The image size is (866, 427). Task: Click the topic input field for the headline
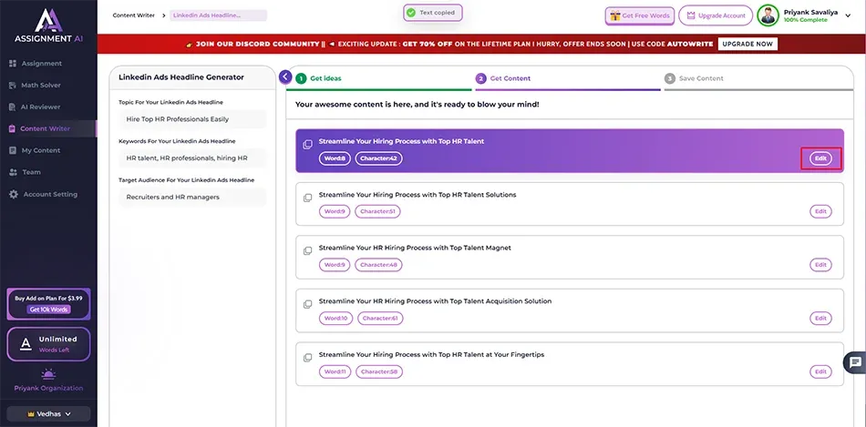pos(192,119)
